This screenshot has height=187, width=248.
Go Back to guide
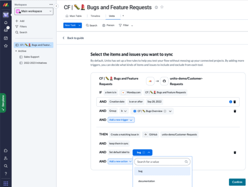pyautogui.click(x=73, y=38)
